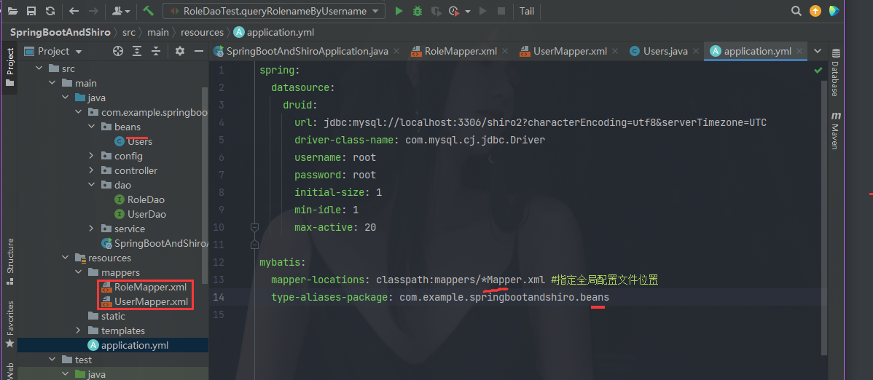The height and width of the screenshot is (380, 873).
Task: Click the Save All disk icon
Action: tap(31, 11)
